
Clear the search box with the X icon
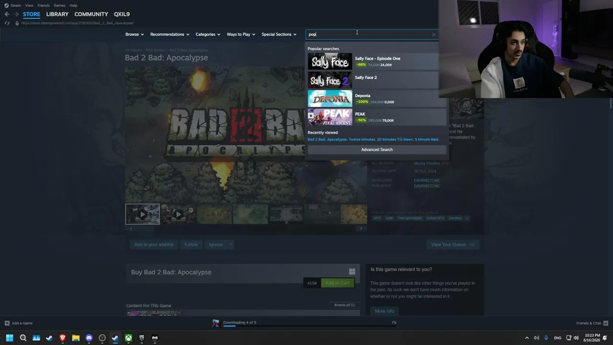point(434,34)
